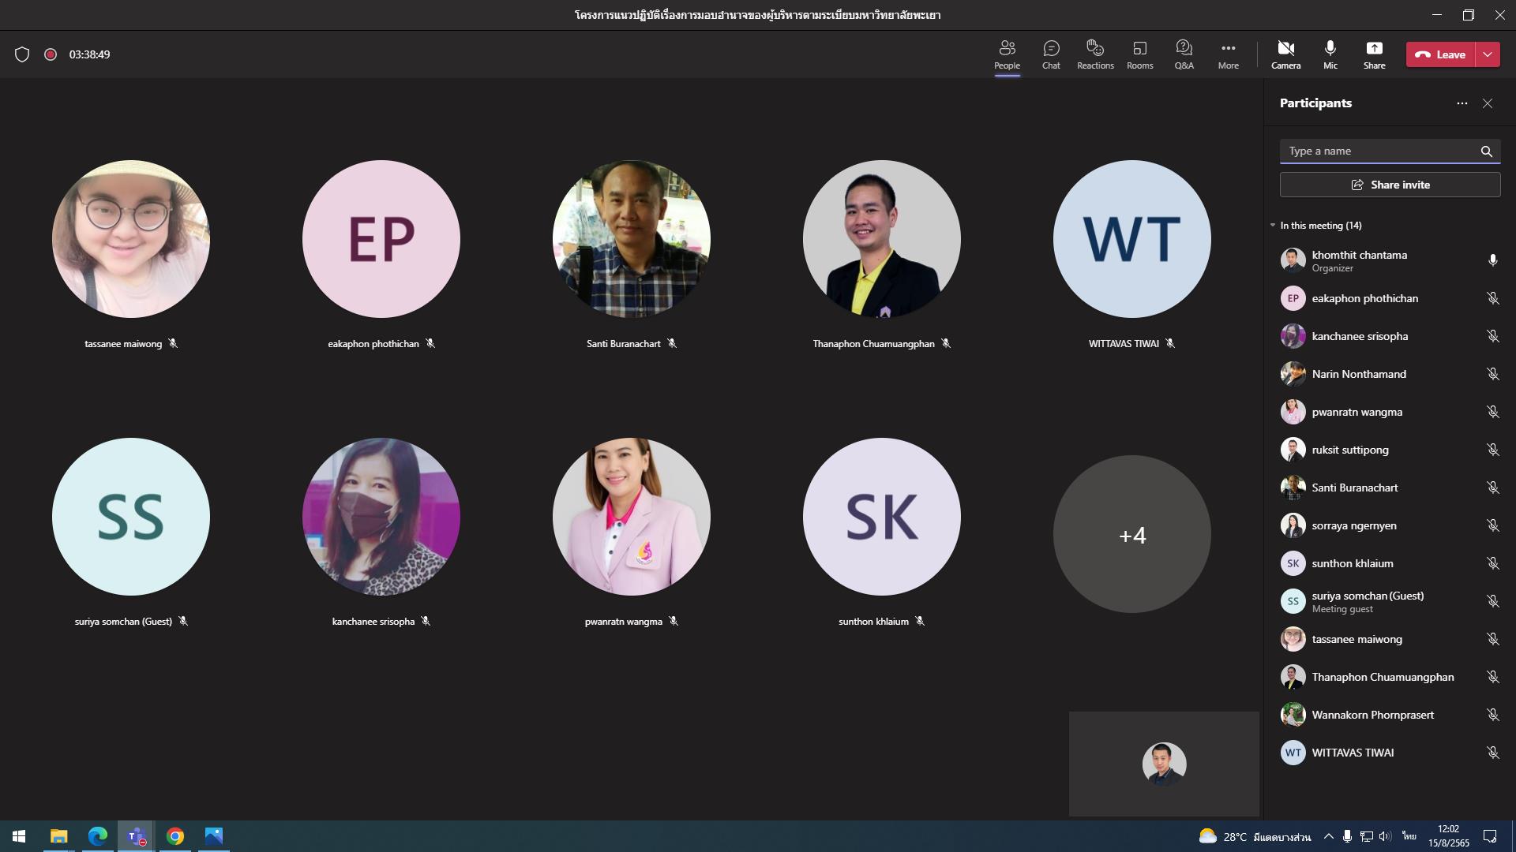Open Participants panel more options
This screenshot has width=1516, height=852.
point(1462,103)
